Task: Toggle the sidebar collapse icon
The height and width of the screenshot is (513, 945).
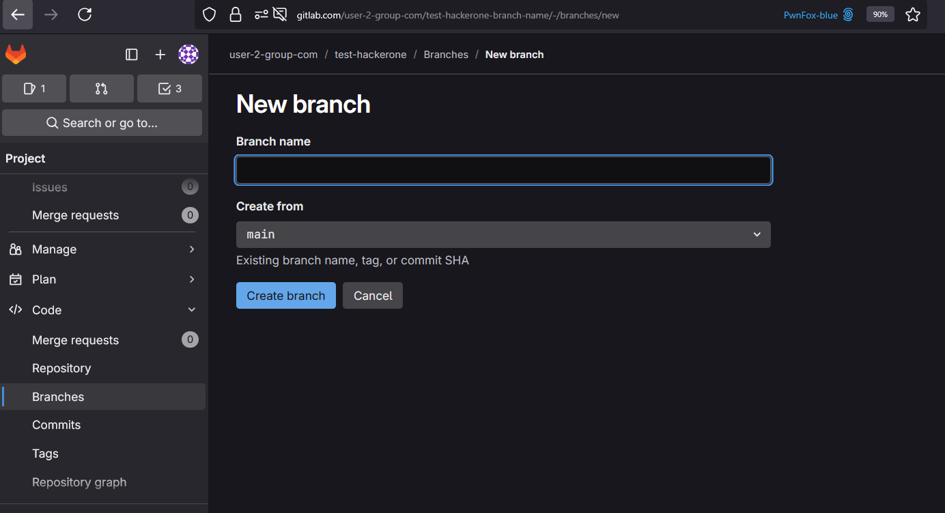Action: point(132,55)
